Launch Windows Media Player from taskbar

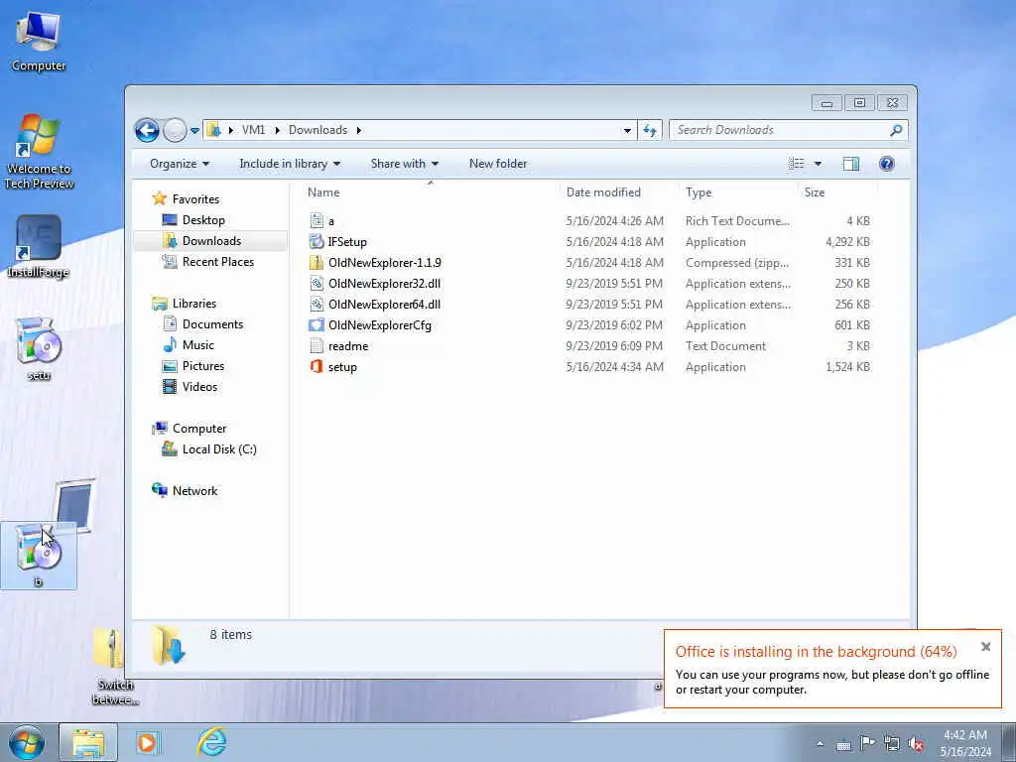coord(147,742)
